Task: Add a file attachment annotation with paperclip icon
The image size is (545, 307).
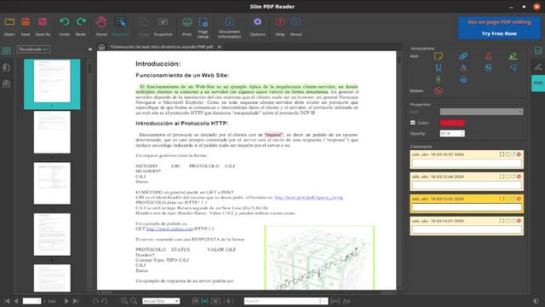Action: [x=439, y=79]
